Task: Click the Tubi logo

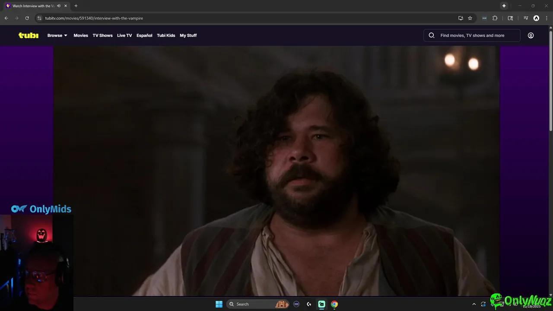Action: pyautogui.click(x=29, y=35)
